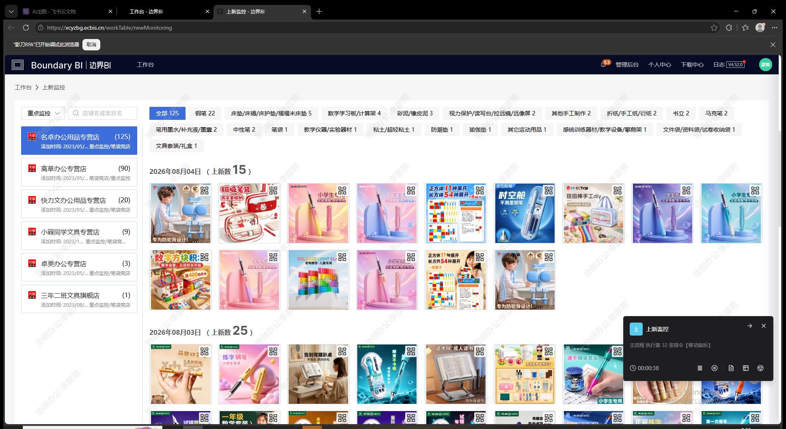
Task: Filter by 马克笔 2 category
Action: pos(717,113)
